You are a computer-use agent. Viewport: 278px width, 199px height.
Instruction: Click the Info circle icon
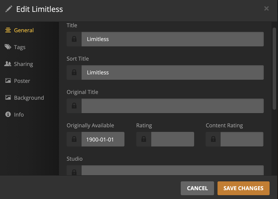point(8,114)
